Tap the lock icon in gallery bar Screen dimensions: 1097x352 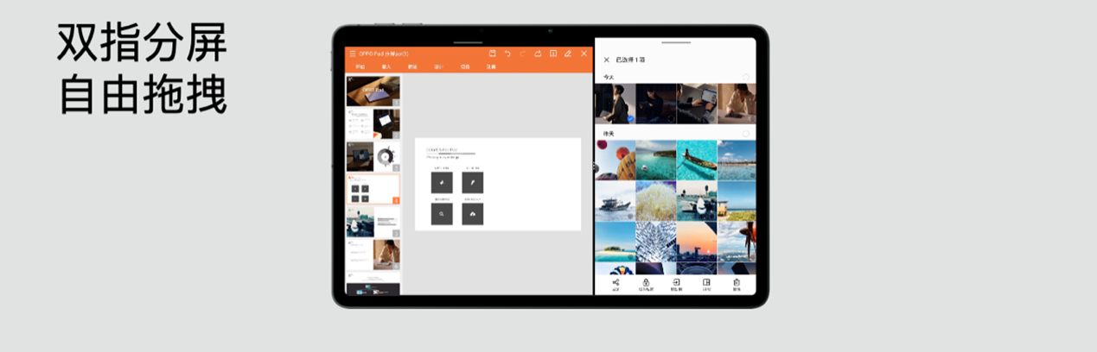(647, 284)
